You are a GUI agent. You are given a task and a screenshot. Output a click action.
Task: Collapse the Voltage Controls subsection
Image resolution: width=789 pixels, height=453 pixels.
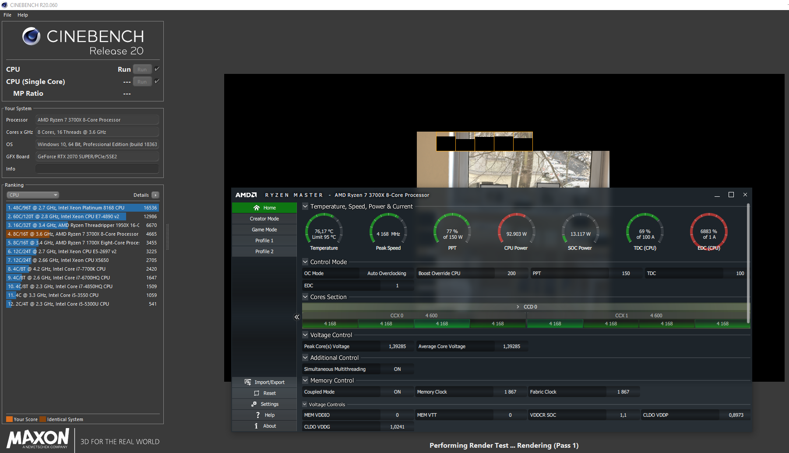tap(305, 404)
